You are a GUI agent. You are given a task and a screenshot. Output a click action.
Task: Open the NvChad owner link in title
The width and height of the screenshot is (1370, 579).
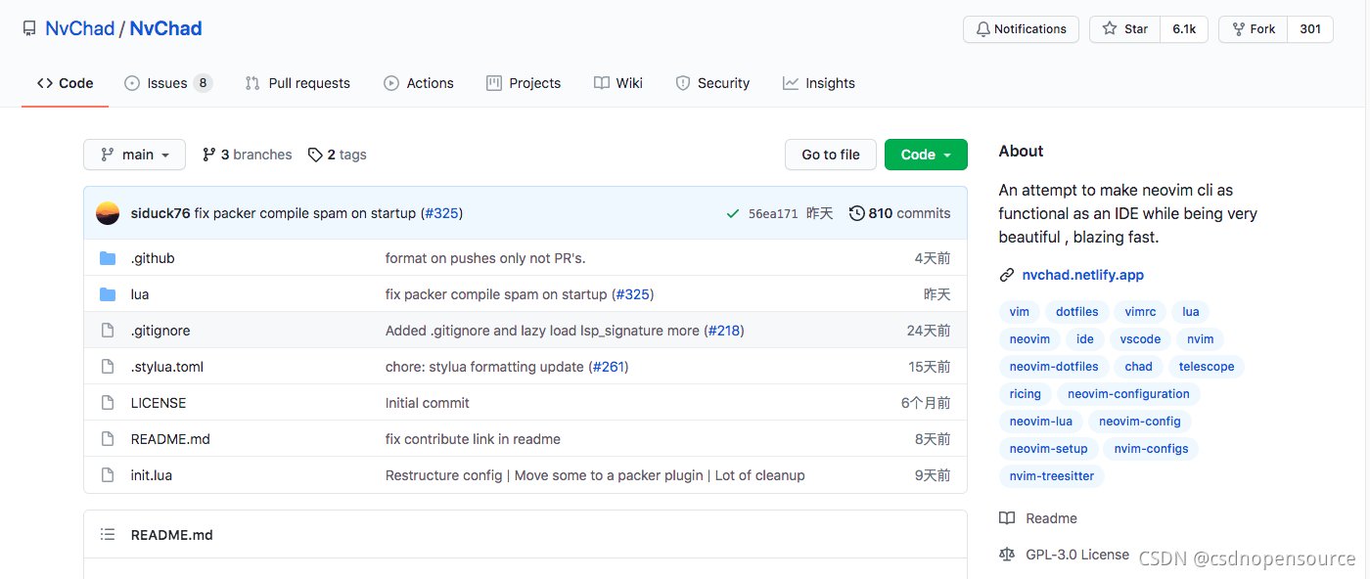(x=80, y=28)
